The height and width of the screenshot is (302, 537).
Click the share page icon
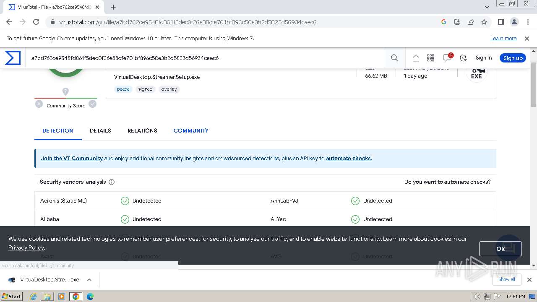click(471, 22)
